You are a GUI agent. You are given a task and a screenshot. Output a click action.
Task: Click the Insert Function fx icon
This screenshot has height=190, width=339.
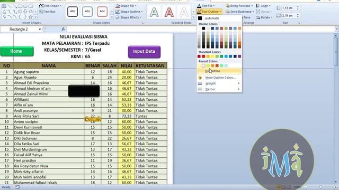pyautogui.click(x=63, y=29)
